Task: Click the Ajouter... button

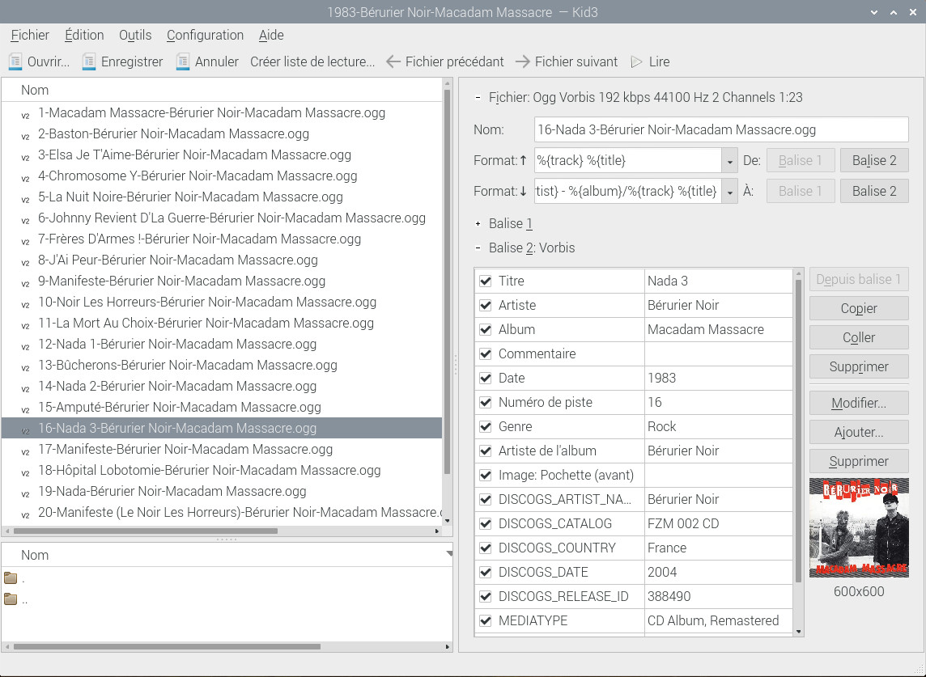Action: click(x=859, y=432)
